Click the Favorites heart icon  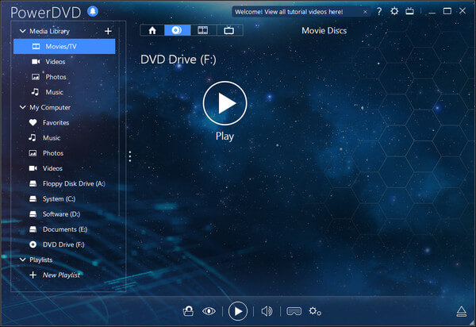33,123
